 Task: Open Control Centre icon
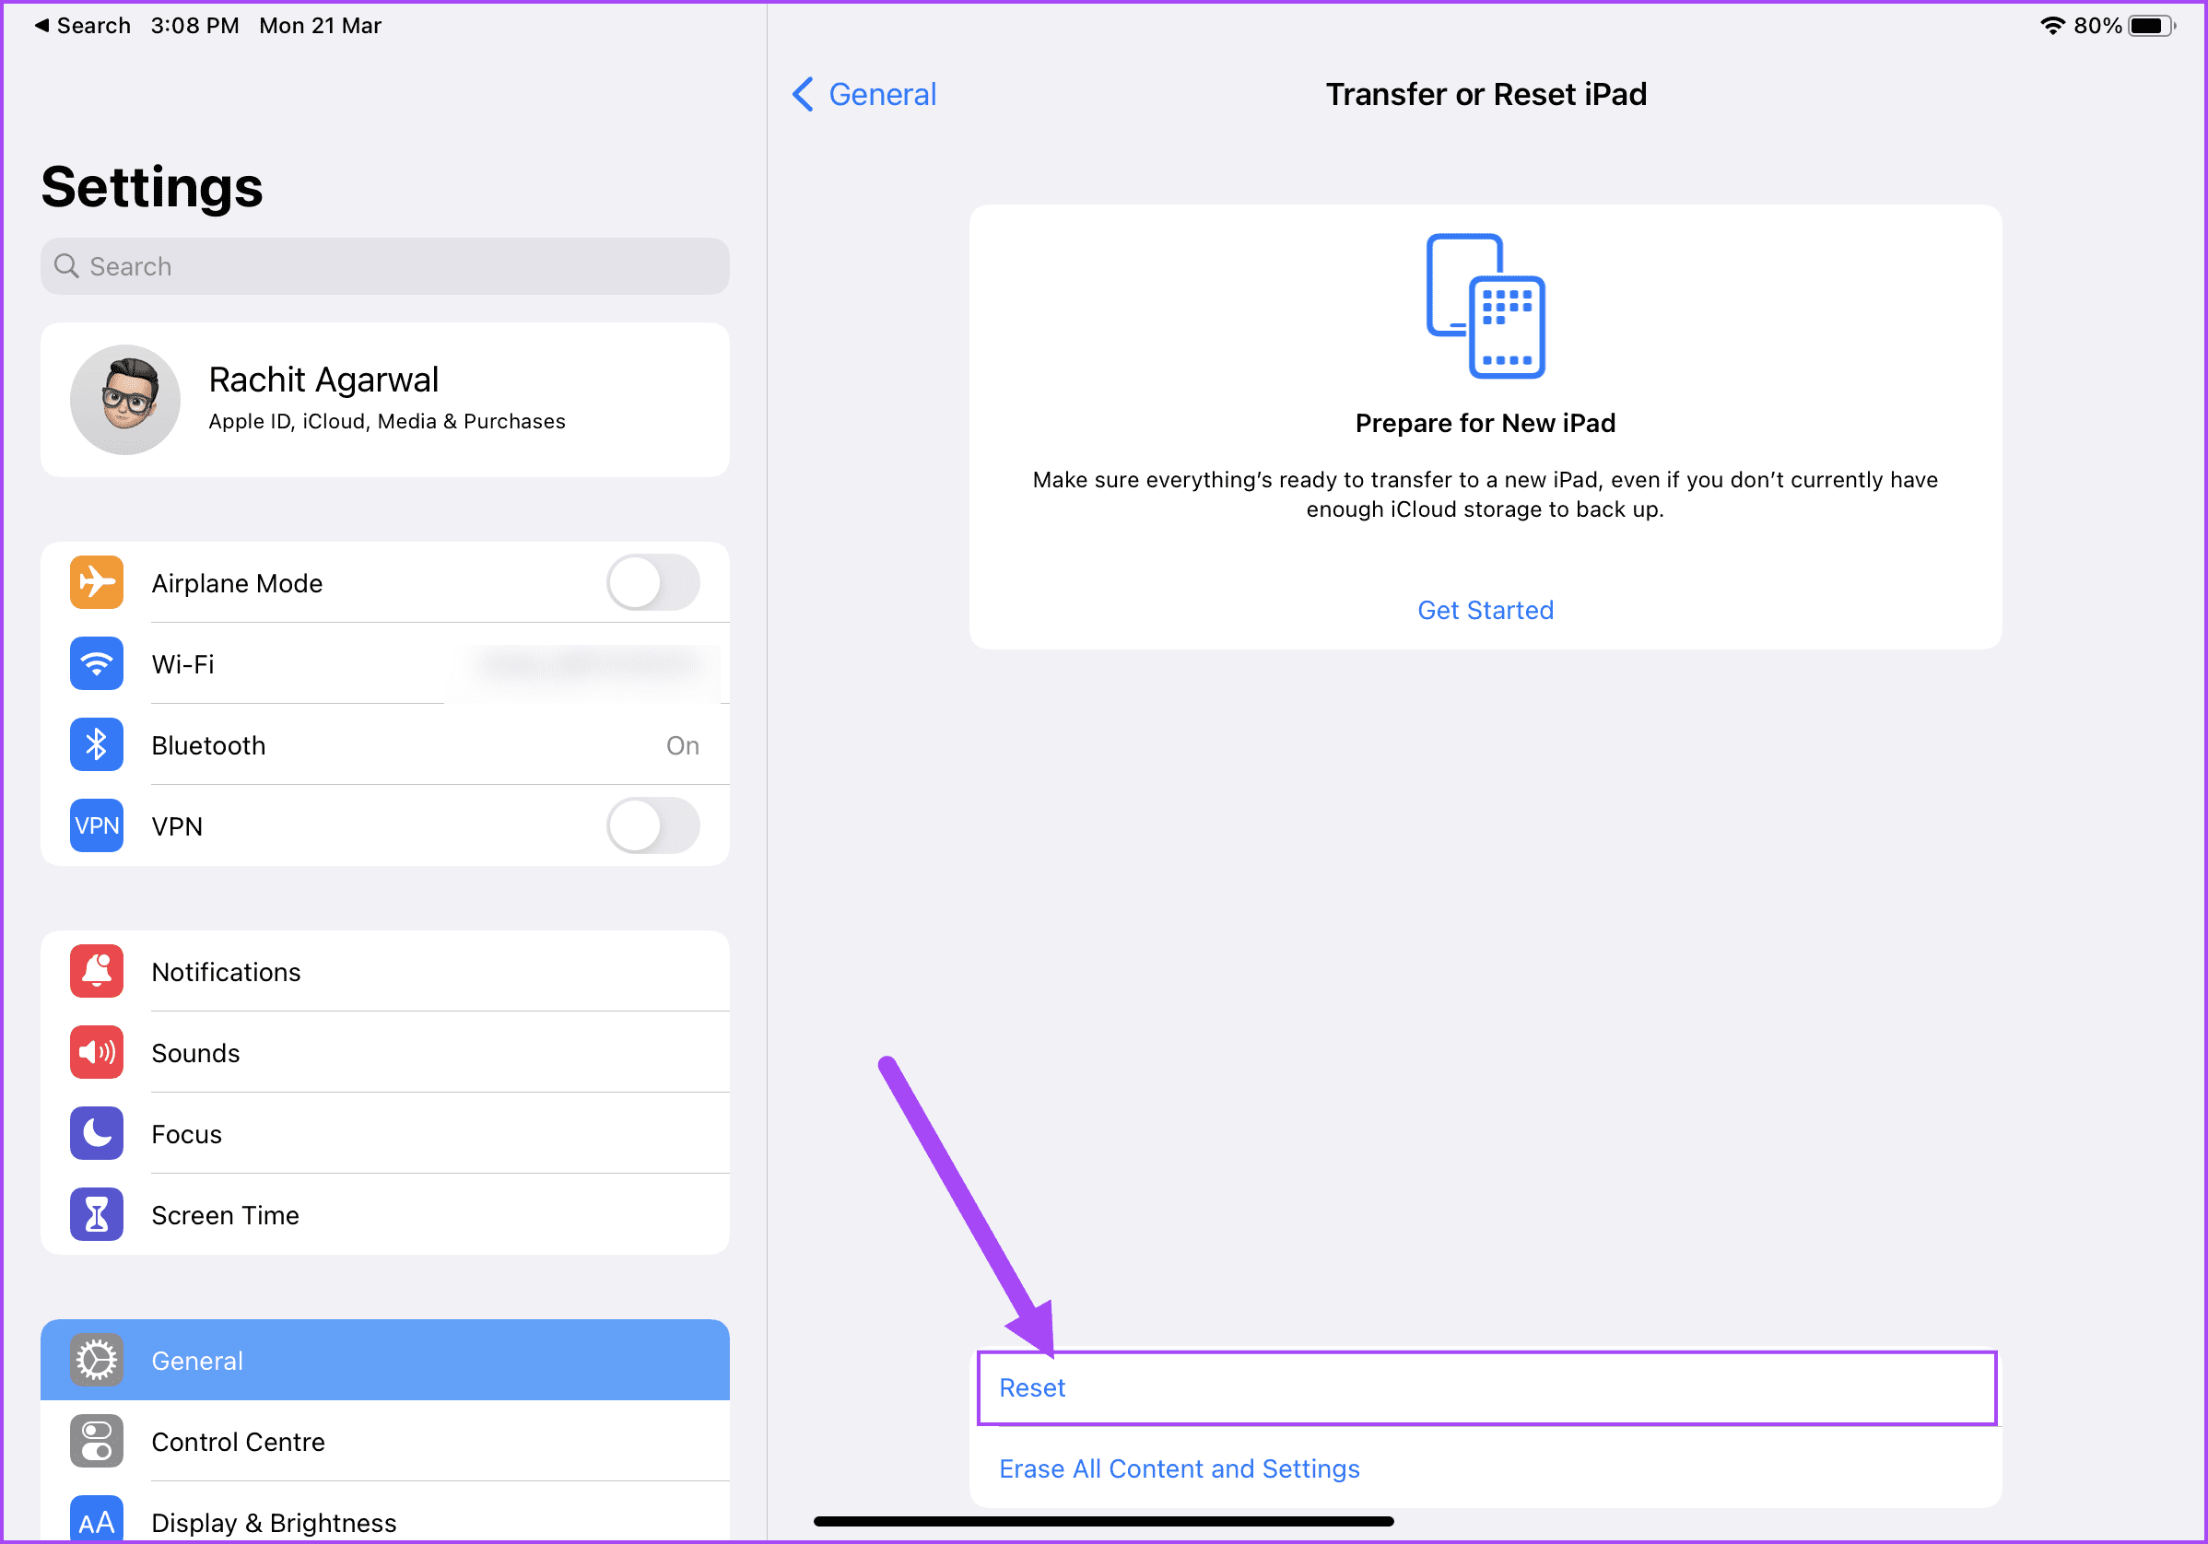click(96, 1441)
